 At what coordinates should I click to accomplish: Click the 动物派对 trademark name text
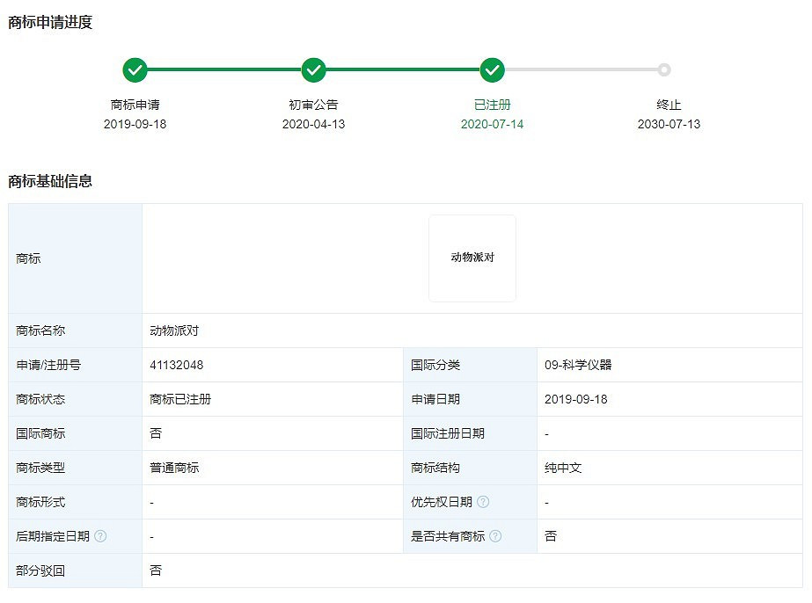pos(180,331)
